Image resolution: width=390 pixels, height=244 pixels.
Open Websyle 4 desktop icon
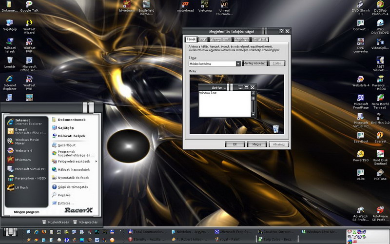(x=361, y=81)
